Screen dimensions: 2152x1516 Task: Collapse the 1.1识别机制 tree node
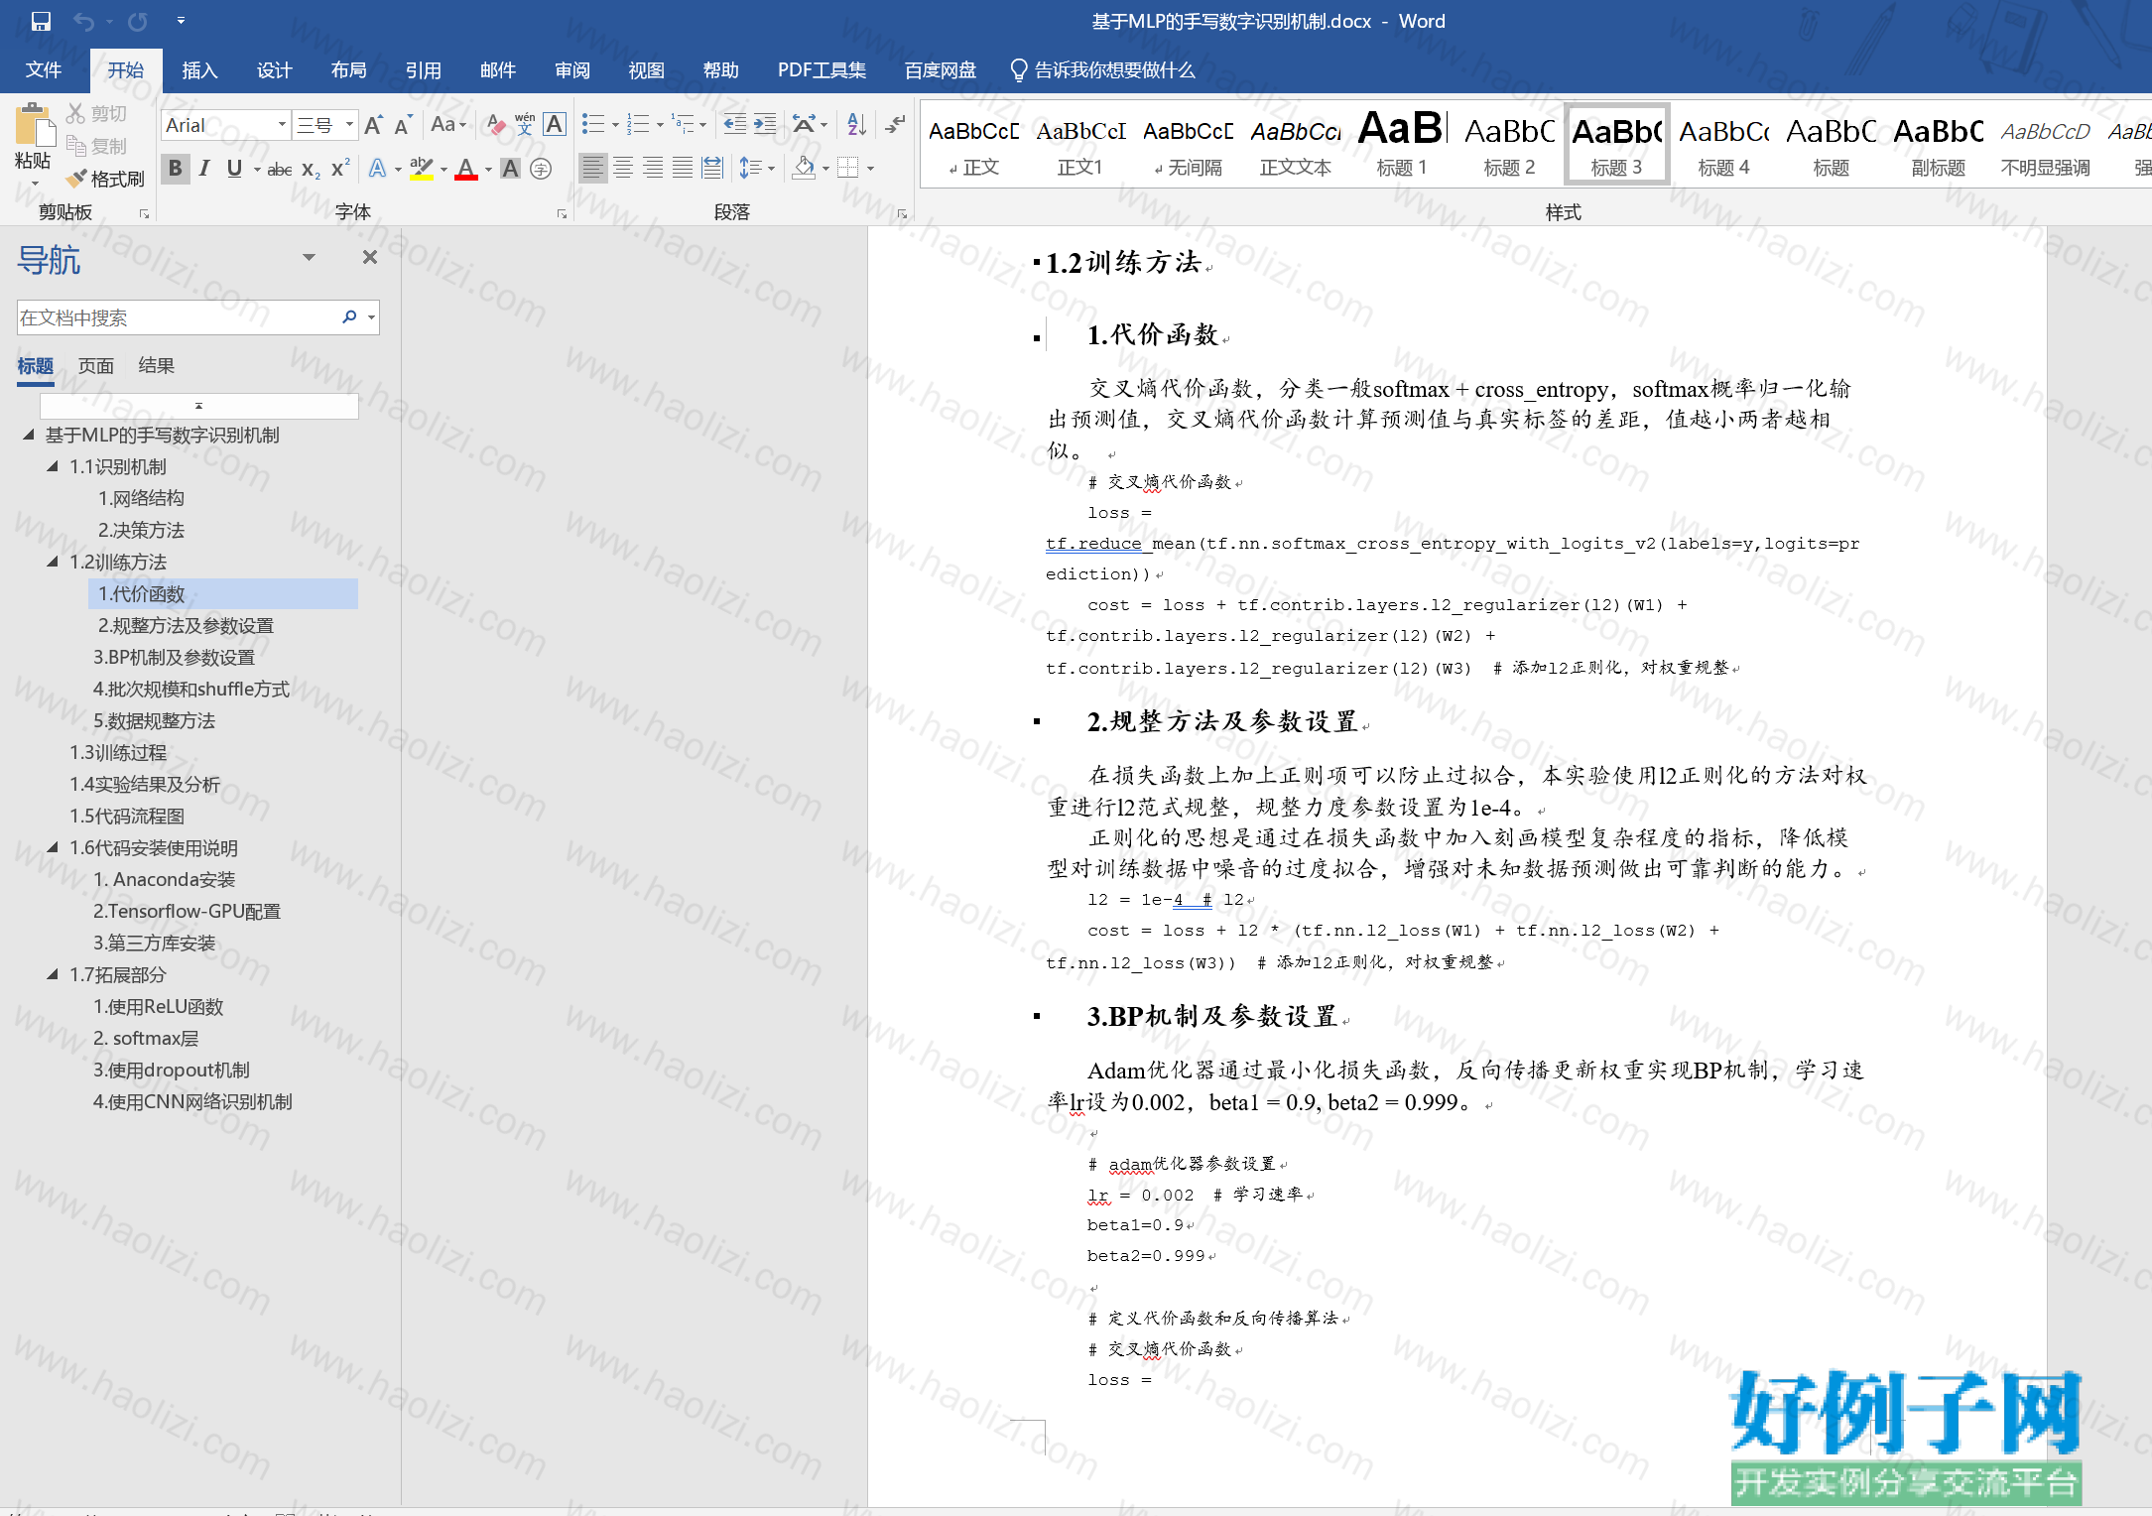click(x=53, y=466)
